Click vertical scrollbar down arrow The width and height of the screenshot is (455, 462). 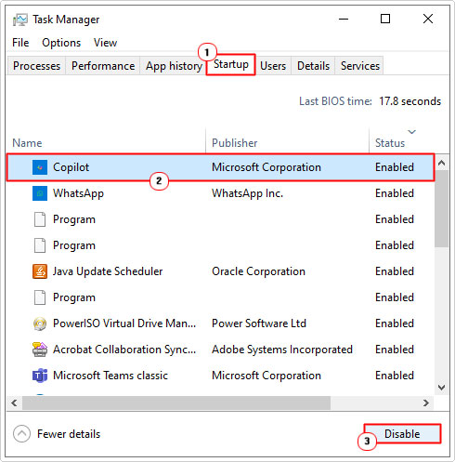pos(442,387)
